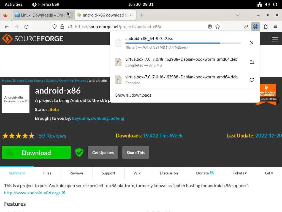Open the 59 Reviews link
The width and height of the screenshot is (282, 212).
[x=53, y=136]
